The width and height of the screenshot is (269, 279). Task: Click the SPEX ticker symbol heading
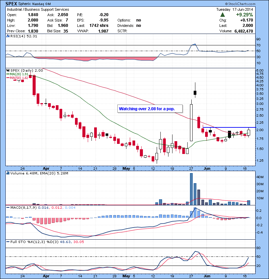12,3
